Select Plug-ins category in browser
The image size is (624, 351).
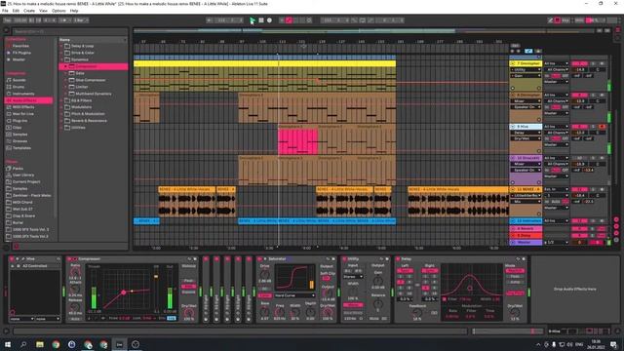(19, 121)
